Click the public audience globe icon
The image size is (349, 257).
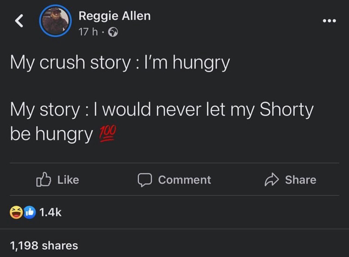point(113,33)
